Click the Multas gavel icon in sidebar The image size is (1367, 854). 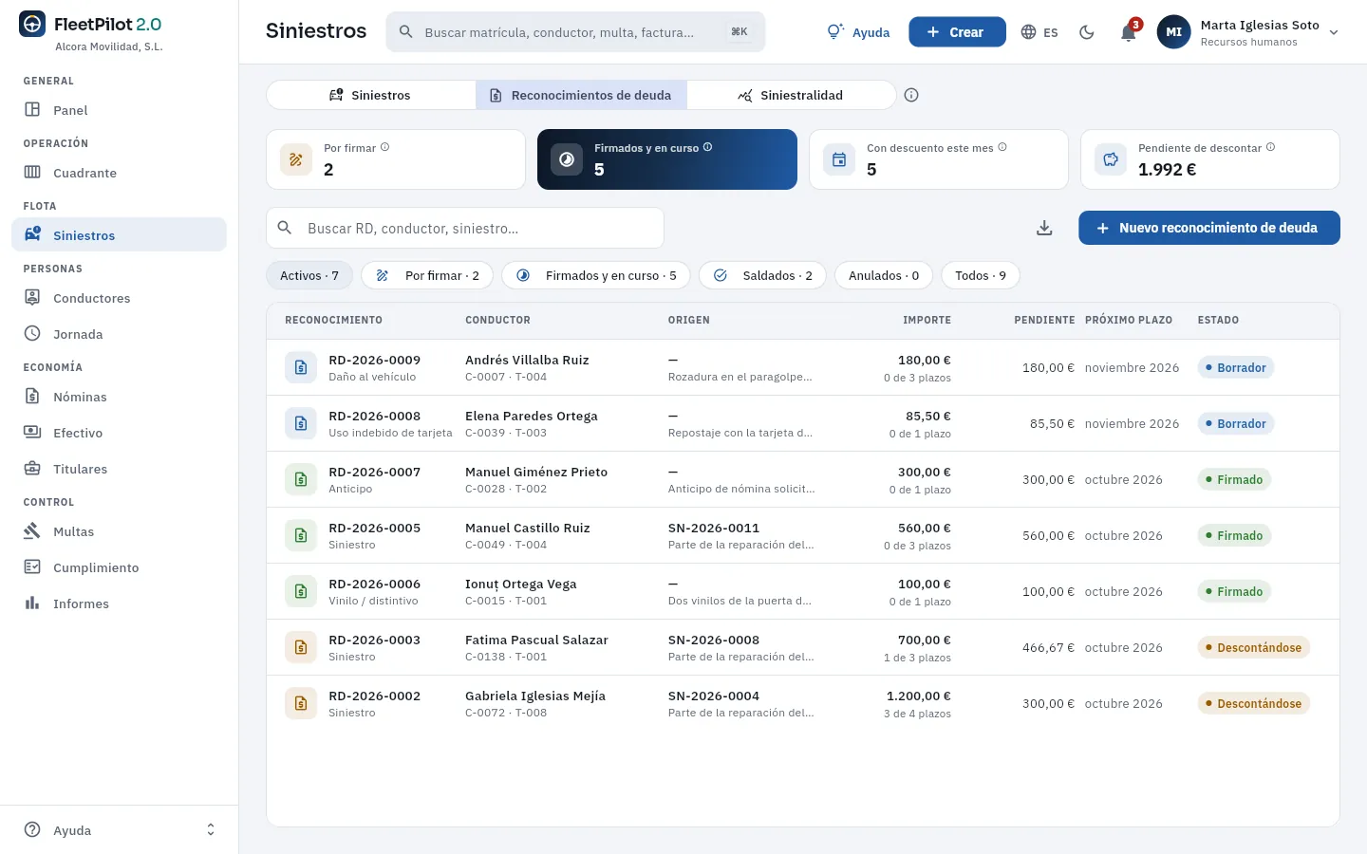32,531
